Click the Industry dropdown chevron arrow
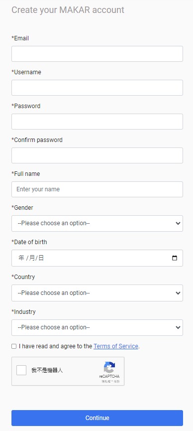 point(178,327)
